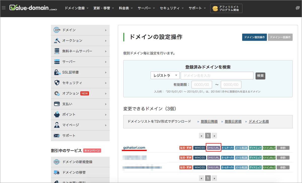Click ネームサーバー for gohatori.com
This screenshot has width=302, height=183.
point(228,148)
